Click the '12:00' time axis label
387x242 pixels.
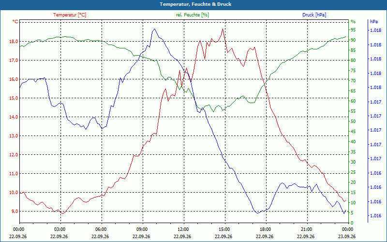pos(183,229)
